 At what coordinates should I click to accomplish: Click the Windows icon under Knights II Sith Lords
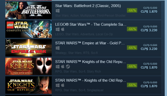[x=58, y=67]
